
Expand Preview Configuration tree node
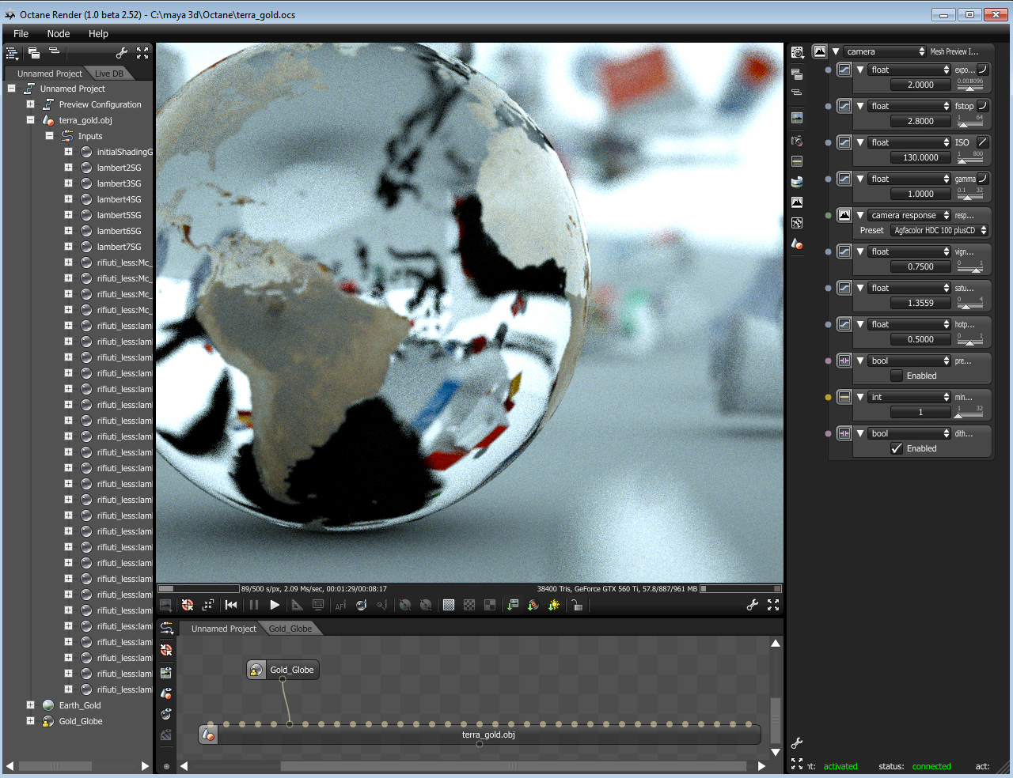(30, 104)
